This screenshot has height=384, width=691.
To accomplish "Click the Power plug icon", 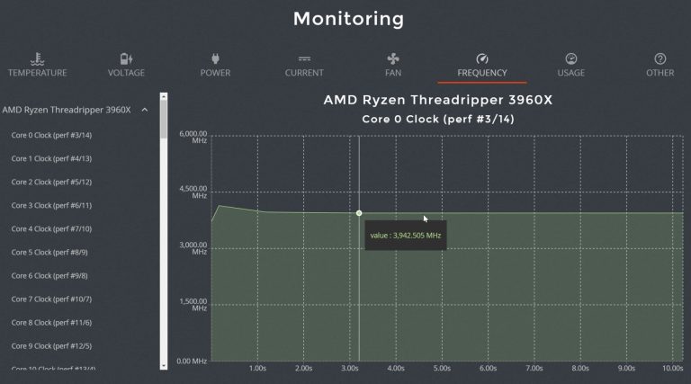I will tap(215, 58).
